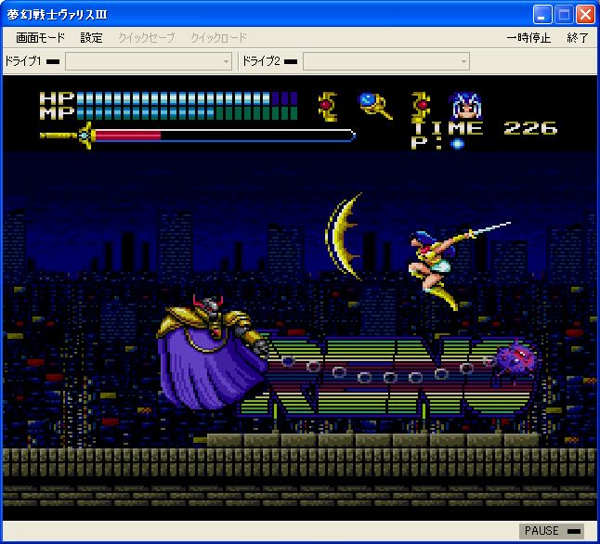Click the yellow crescent slash projectile

[344, 237]
